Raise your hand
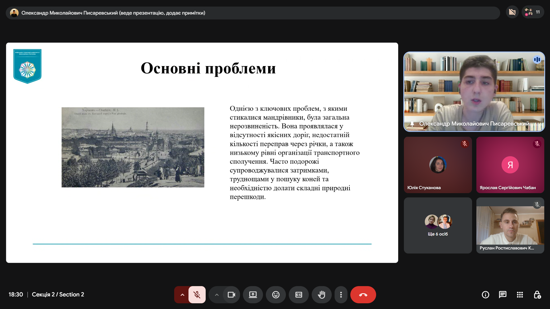The width and height of the screenshot is (550, 309). click(x=322, y=295)
